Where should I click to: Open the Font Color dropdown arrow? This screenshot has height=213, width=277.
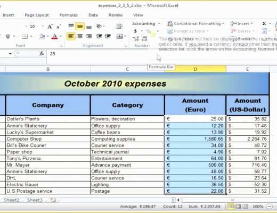(61, 36)
